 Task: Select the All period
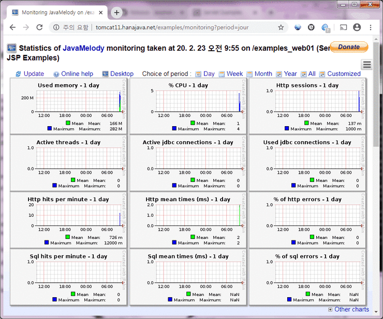click(312, 74)
